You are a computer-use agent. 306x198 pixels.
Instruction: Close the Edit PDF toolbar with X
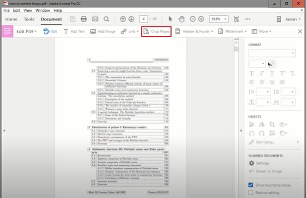point(300,31)
